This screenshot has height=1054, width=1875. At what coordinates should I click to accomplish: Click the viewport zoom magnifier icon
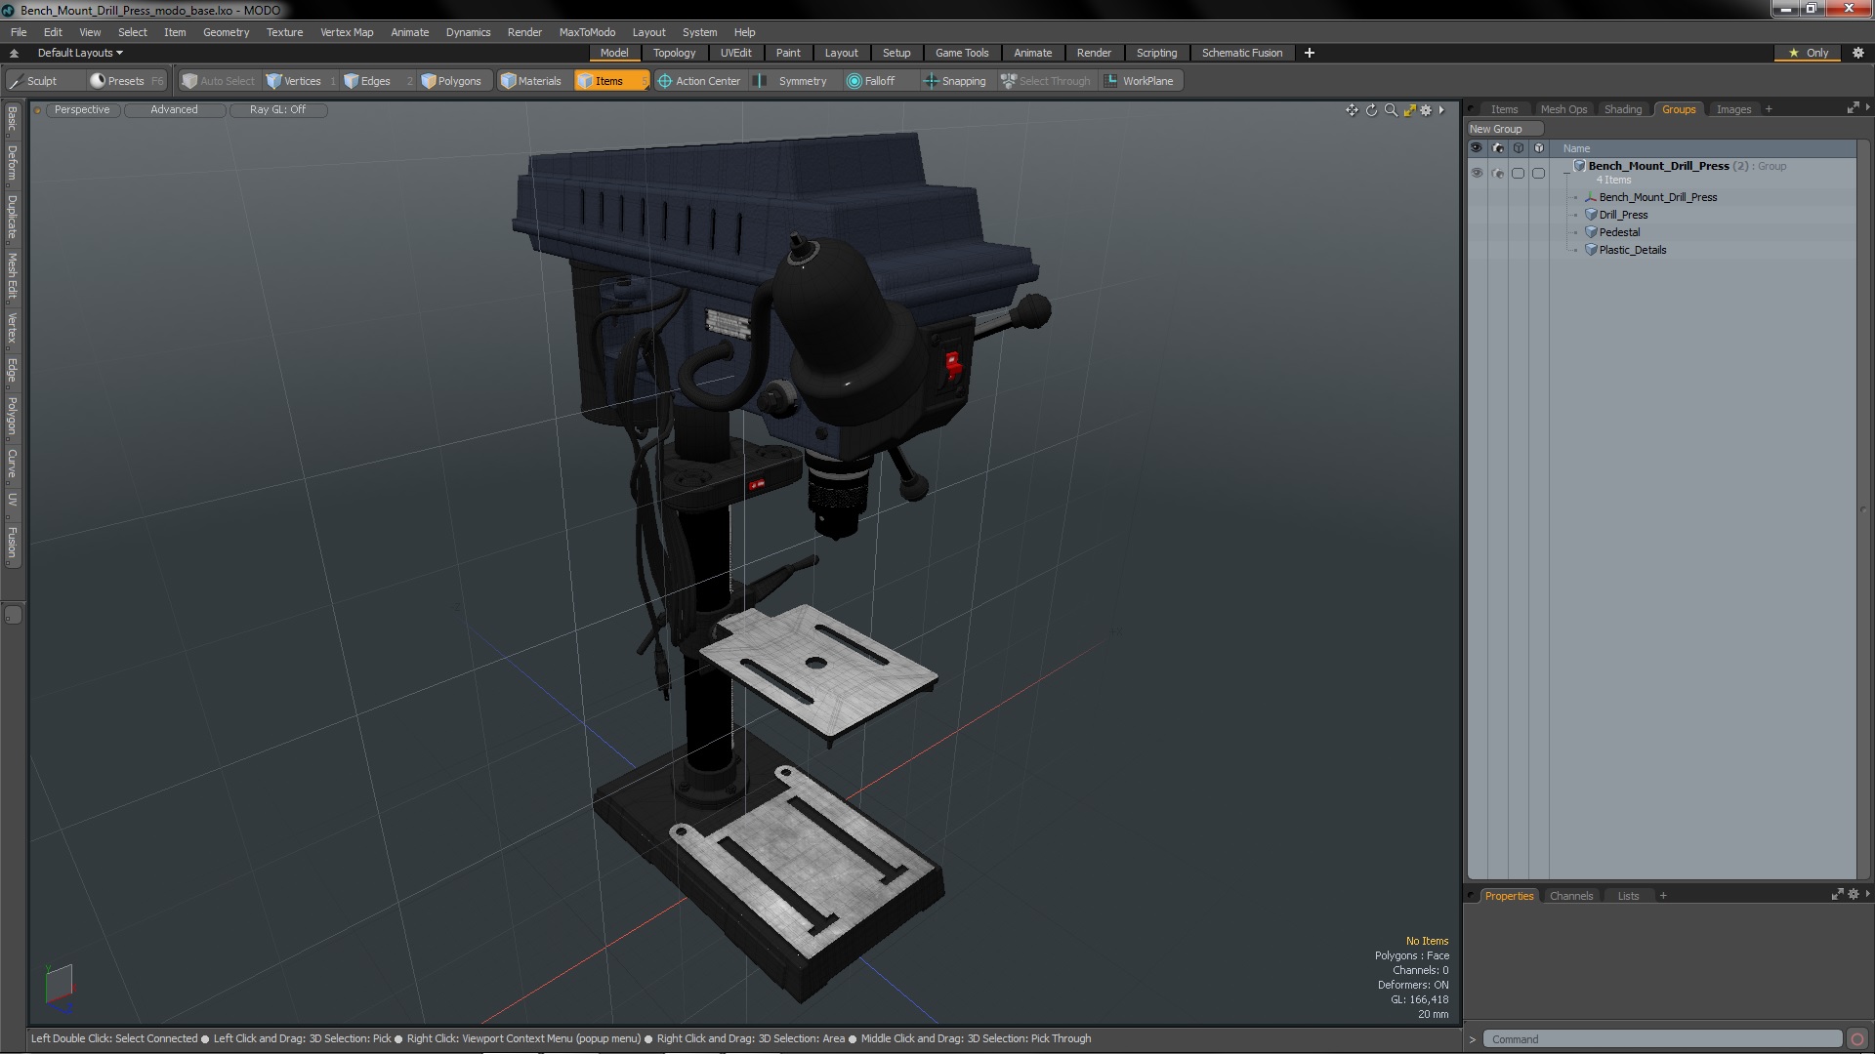coord(1391,110)
